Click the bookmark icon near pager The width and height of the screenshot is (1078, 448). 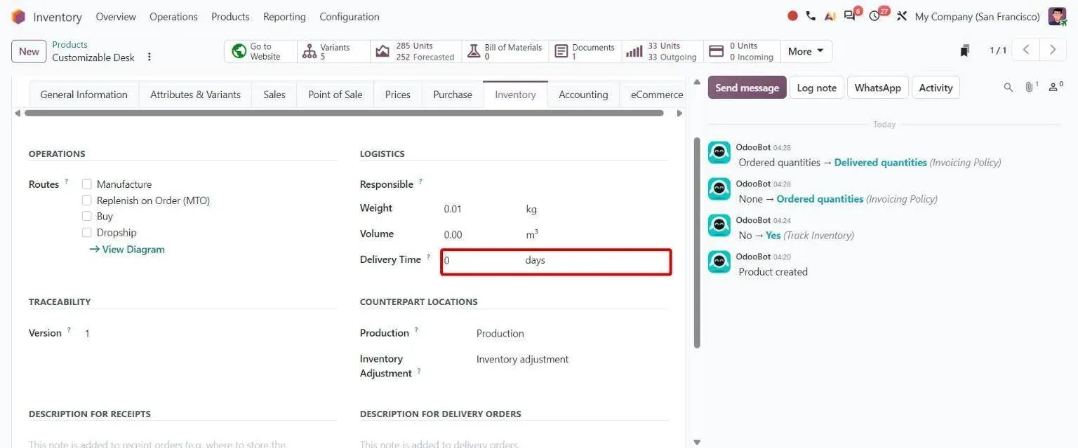pos(965,50)
